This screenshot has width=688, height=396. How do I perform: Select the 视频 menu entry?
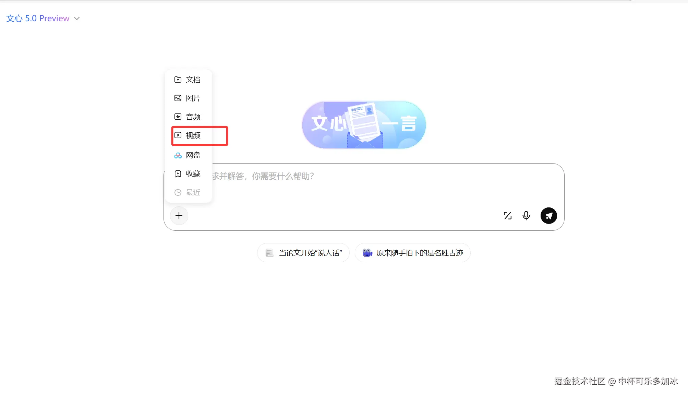pos(193,135)
